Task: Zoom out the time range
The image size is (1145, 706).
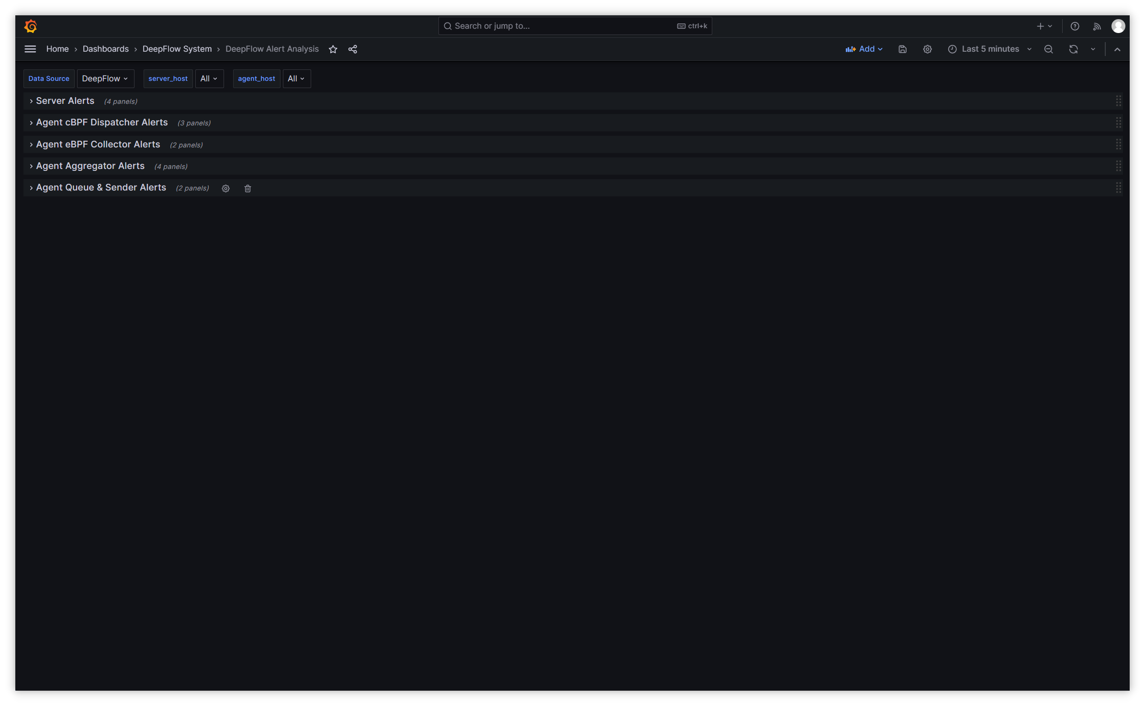Action: click(1048, 49)
